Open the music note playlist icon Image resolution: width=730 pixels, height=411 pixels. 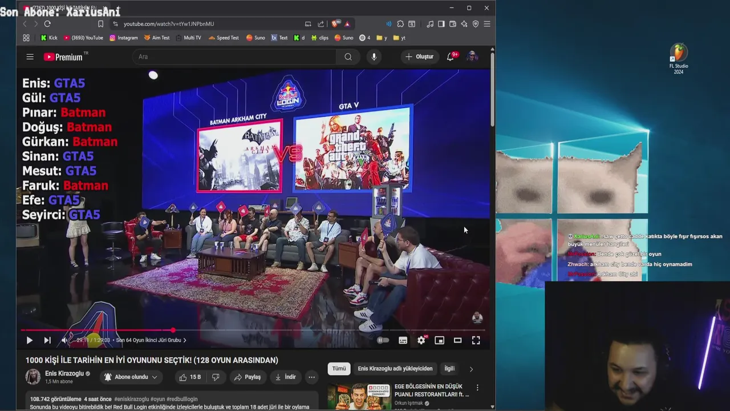430,24
